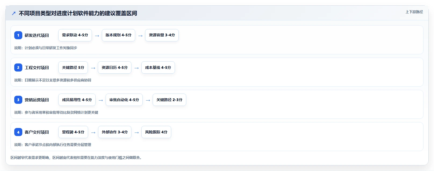Image resolution: width=434 pixels, height=171 pixels.
Task: Click the arrow between 关键路径 5分 and 资源日历
Action: (93, 68)
